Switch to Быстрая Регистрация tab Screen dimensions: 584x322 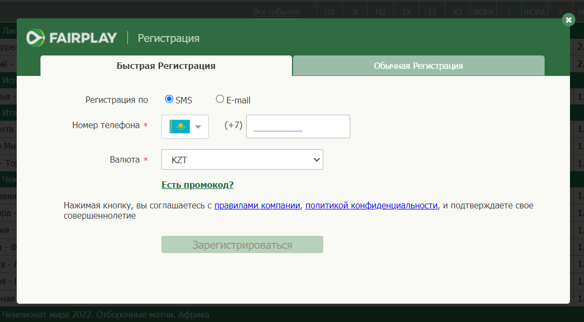166,66
